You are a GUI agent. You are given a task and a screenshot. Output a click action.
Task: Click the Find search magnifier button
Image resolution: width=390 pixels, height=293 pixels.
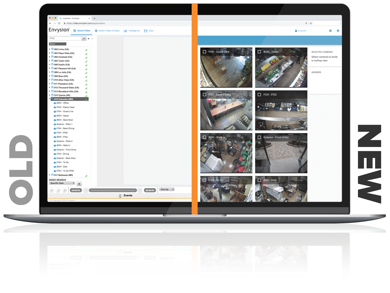[84, 39]
